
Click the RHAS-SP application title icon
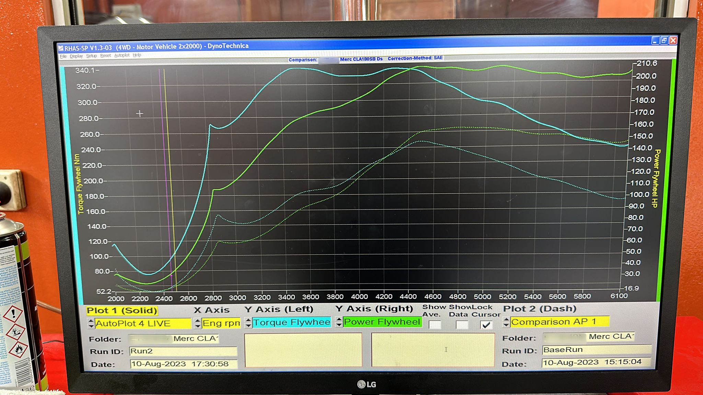[61, 48]
